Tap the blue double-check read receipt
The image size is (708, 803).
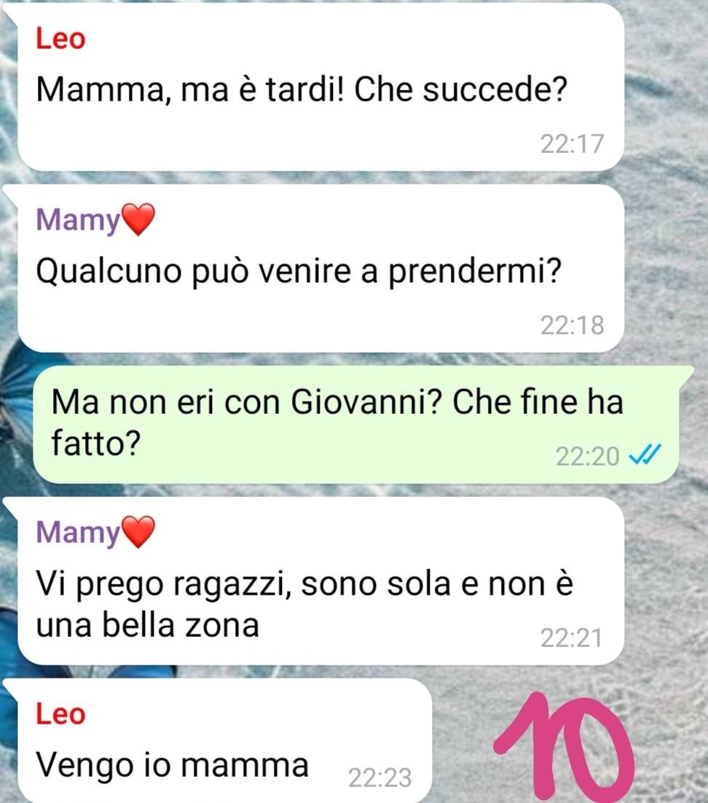(x=645, y=454)
